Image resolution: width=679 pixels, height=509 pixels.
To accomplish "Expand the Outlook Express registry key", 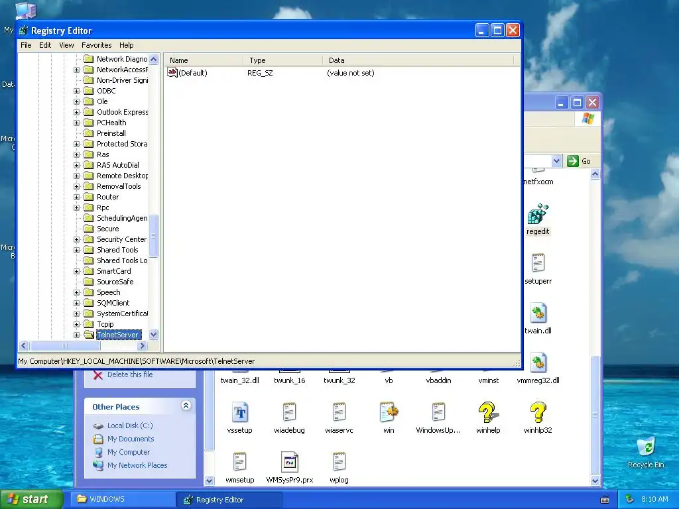I will coord(77,112).
